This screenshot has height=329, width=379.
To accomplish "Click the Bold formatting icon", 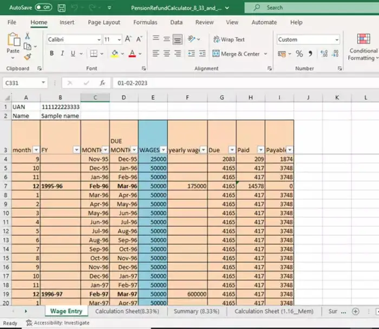I will (x=52, y=54).
